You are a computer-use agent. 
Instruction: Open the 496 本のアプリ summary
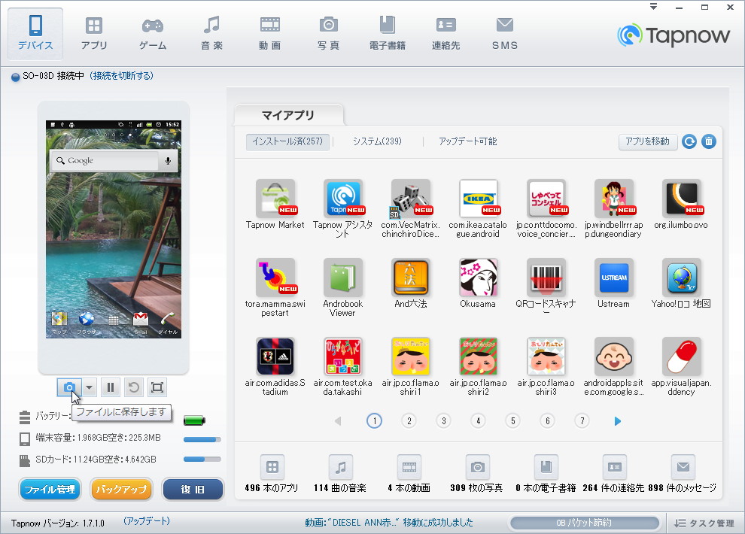tap(272, 473)
